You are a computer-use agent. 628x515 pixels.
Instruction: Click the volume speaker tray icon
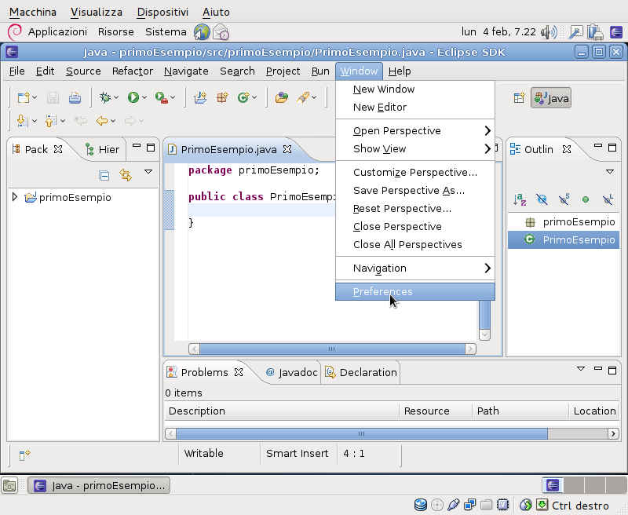point(548,32)
